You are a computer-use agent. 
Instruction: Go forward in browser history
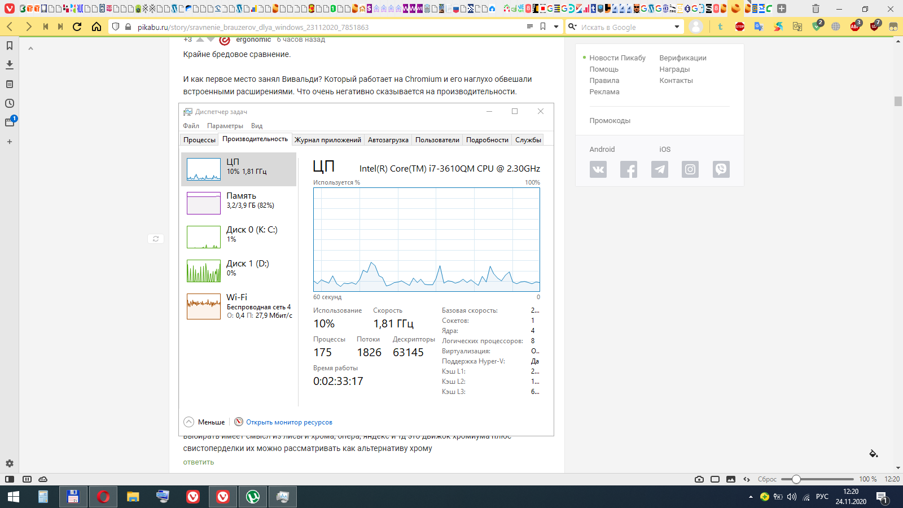(x=28, y=27)
